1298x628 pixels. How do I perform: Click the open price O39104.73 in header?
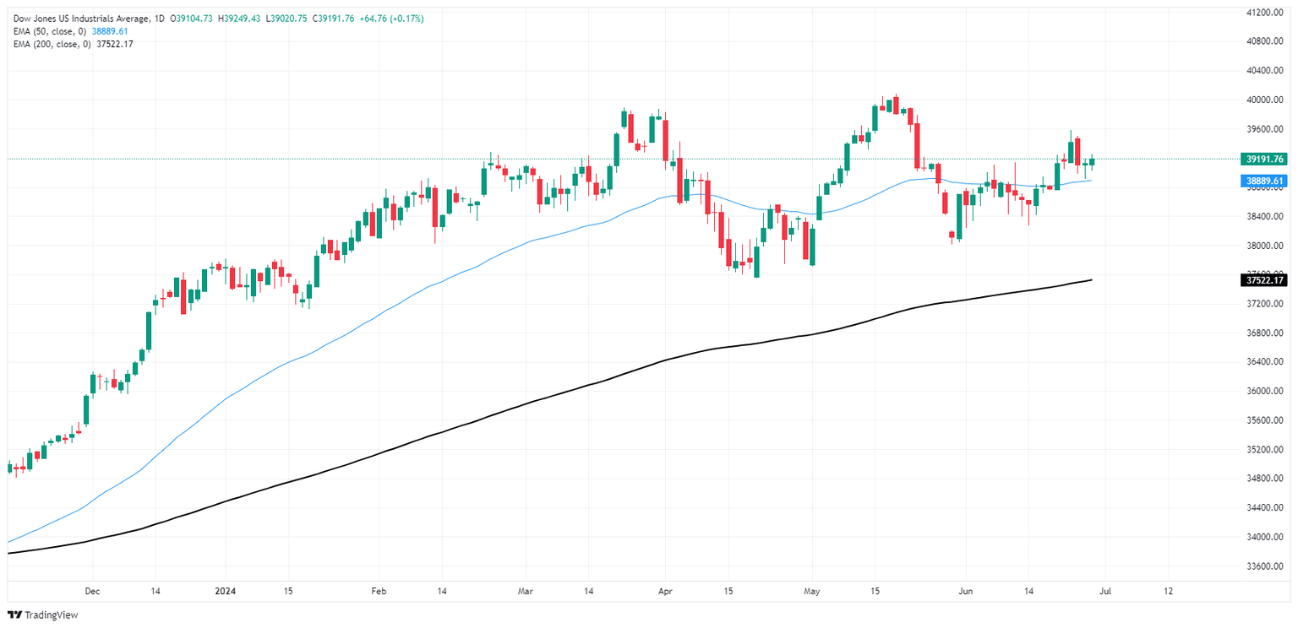coord(194,19)
